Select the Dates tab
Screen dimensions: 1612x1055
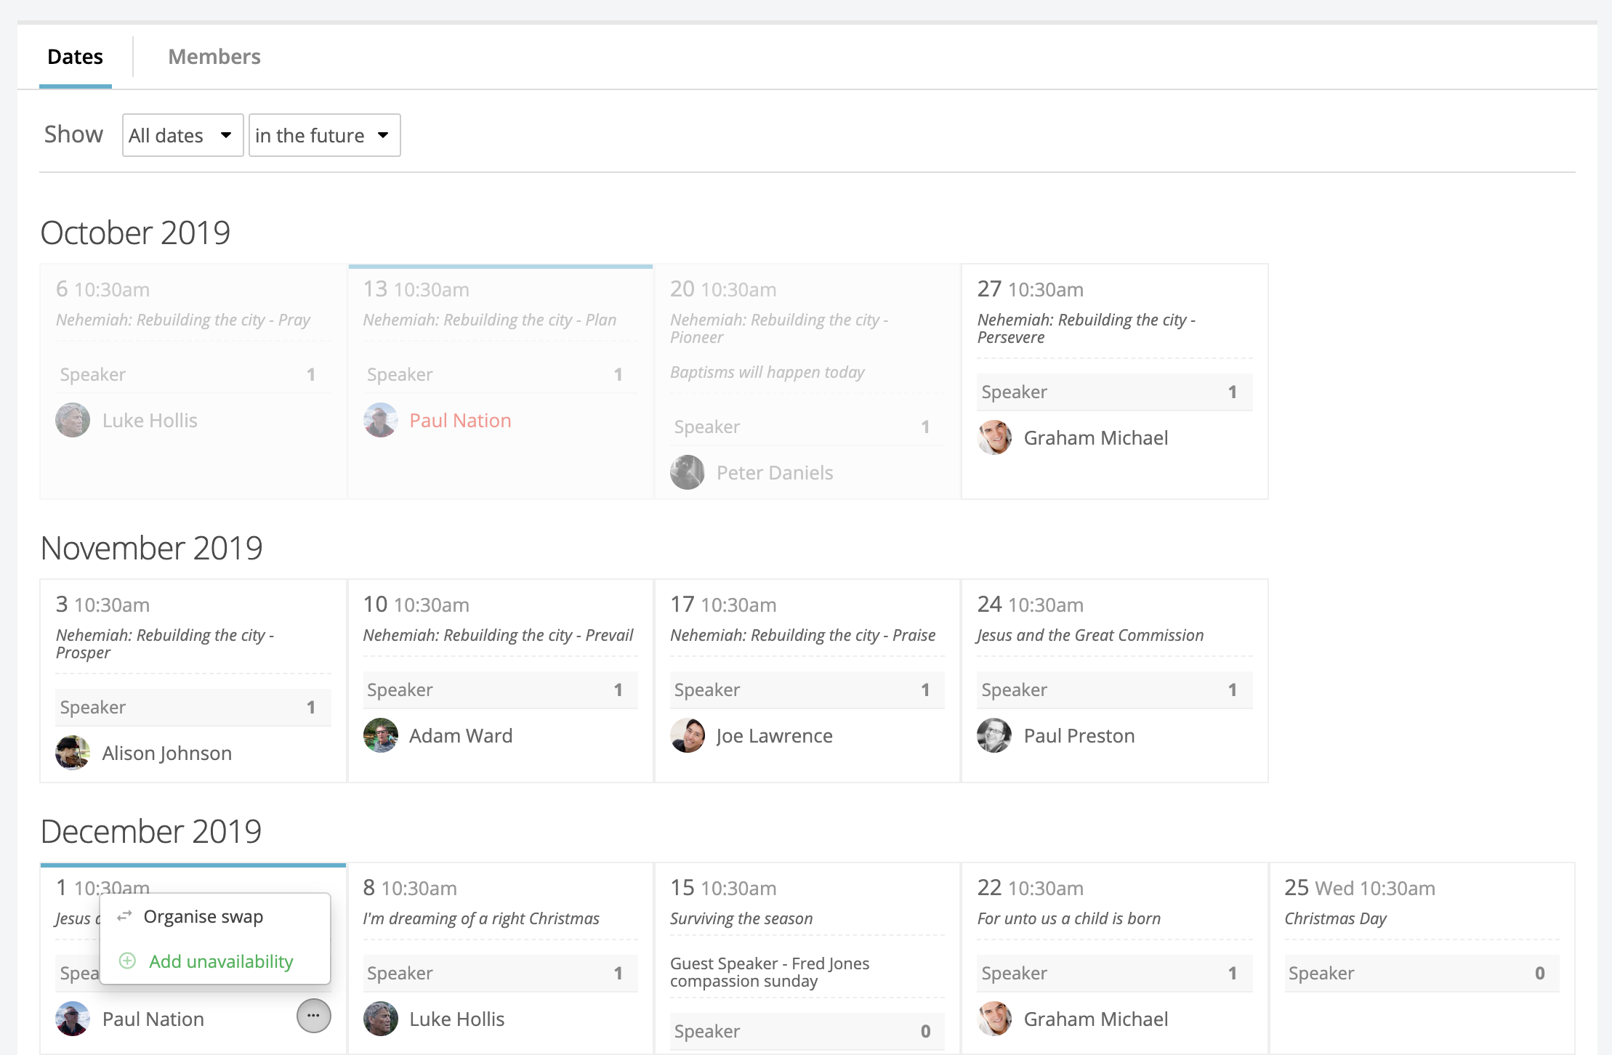pyautogui.click(x=75, y=57)
